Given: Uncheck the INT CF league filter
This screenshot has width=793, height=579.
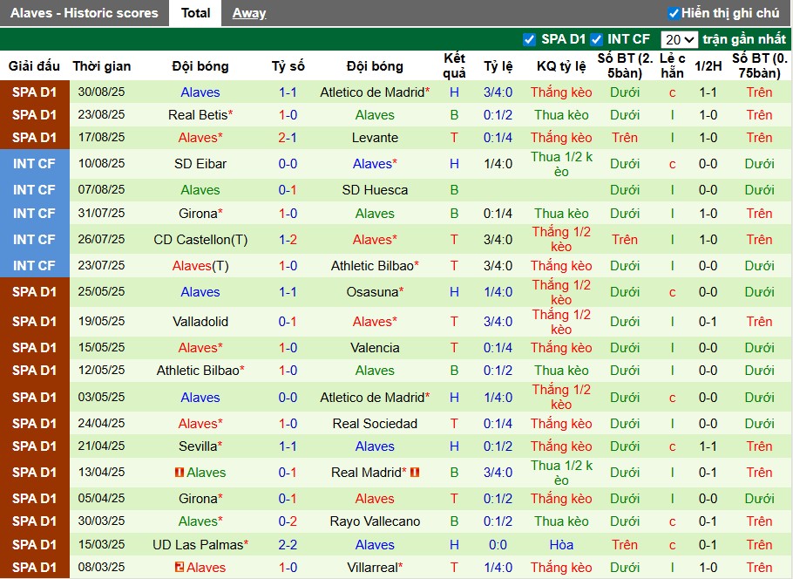Looking at the screenshot, I should [x=596, y=39].
